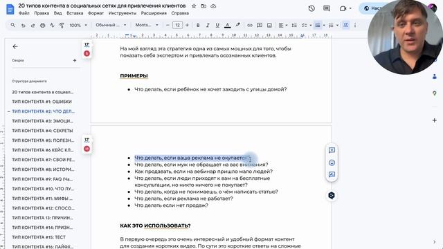This screenshot has width=443, height=249.
Task: Open the Формат menu
Action: [x=96, y=13]
